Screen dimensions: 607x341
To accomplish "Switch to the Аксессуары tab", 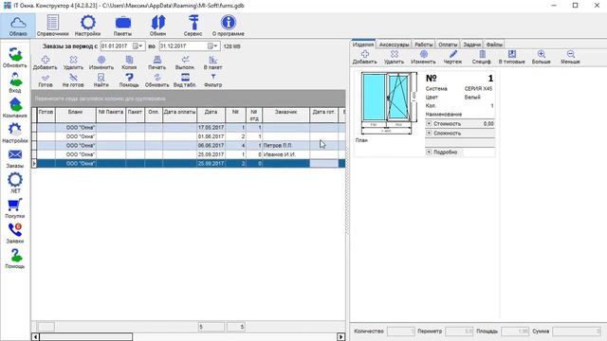I will pyautogui.click(x=394, y=45).
